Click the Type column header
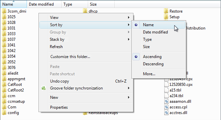 point(75,4)
